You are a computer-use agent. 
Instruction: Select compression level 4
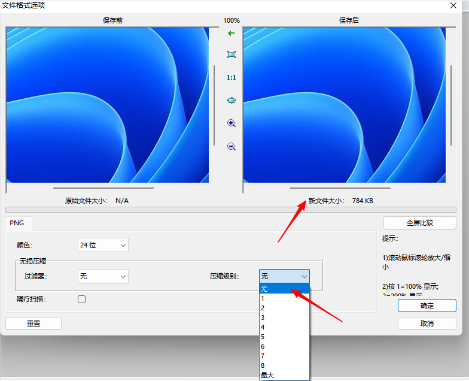coord(284,327)
